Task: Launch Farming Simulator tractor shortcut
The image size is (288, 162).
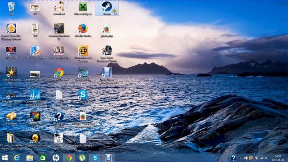Action: point(59,28)
